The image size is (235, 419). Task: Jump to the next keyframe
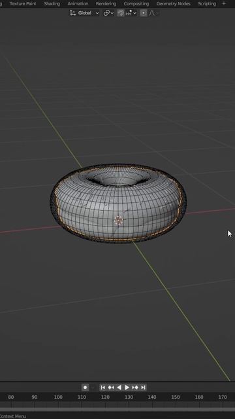tap(135, 388)
